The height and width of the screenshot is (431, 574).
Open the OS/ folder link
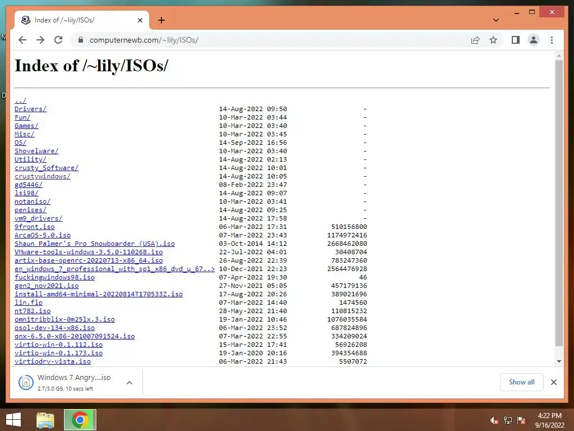click(21, 143)
